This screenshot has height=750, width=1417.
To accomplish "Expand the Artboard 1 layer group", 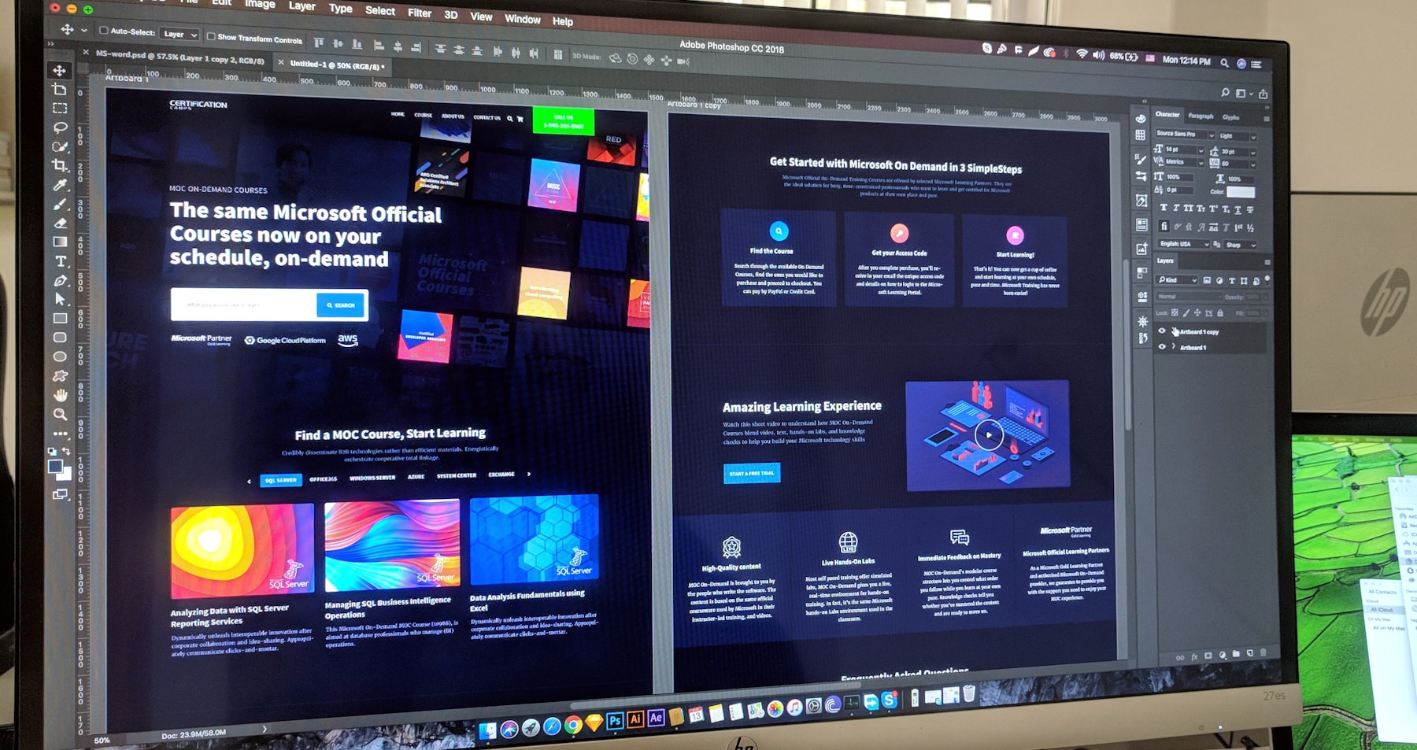I will pos(1174,346).
